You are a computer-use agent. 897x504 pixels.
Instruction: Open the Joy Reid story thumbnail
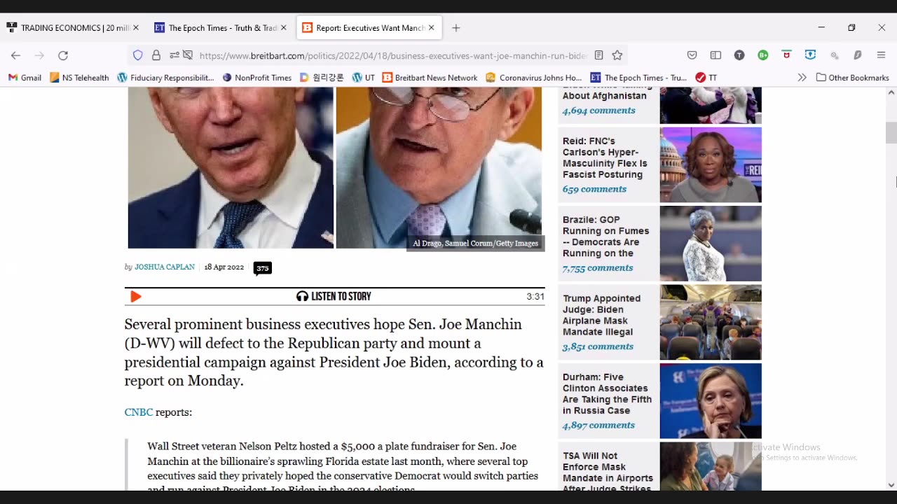pos(711,164)
